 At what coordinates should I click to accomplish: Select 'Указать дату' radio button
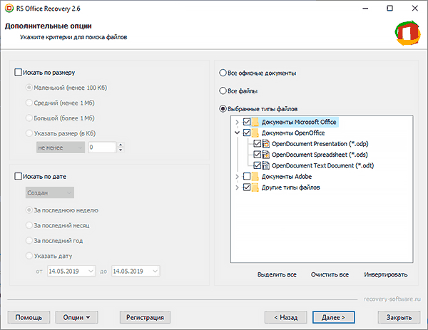29,256
